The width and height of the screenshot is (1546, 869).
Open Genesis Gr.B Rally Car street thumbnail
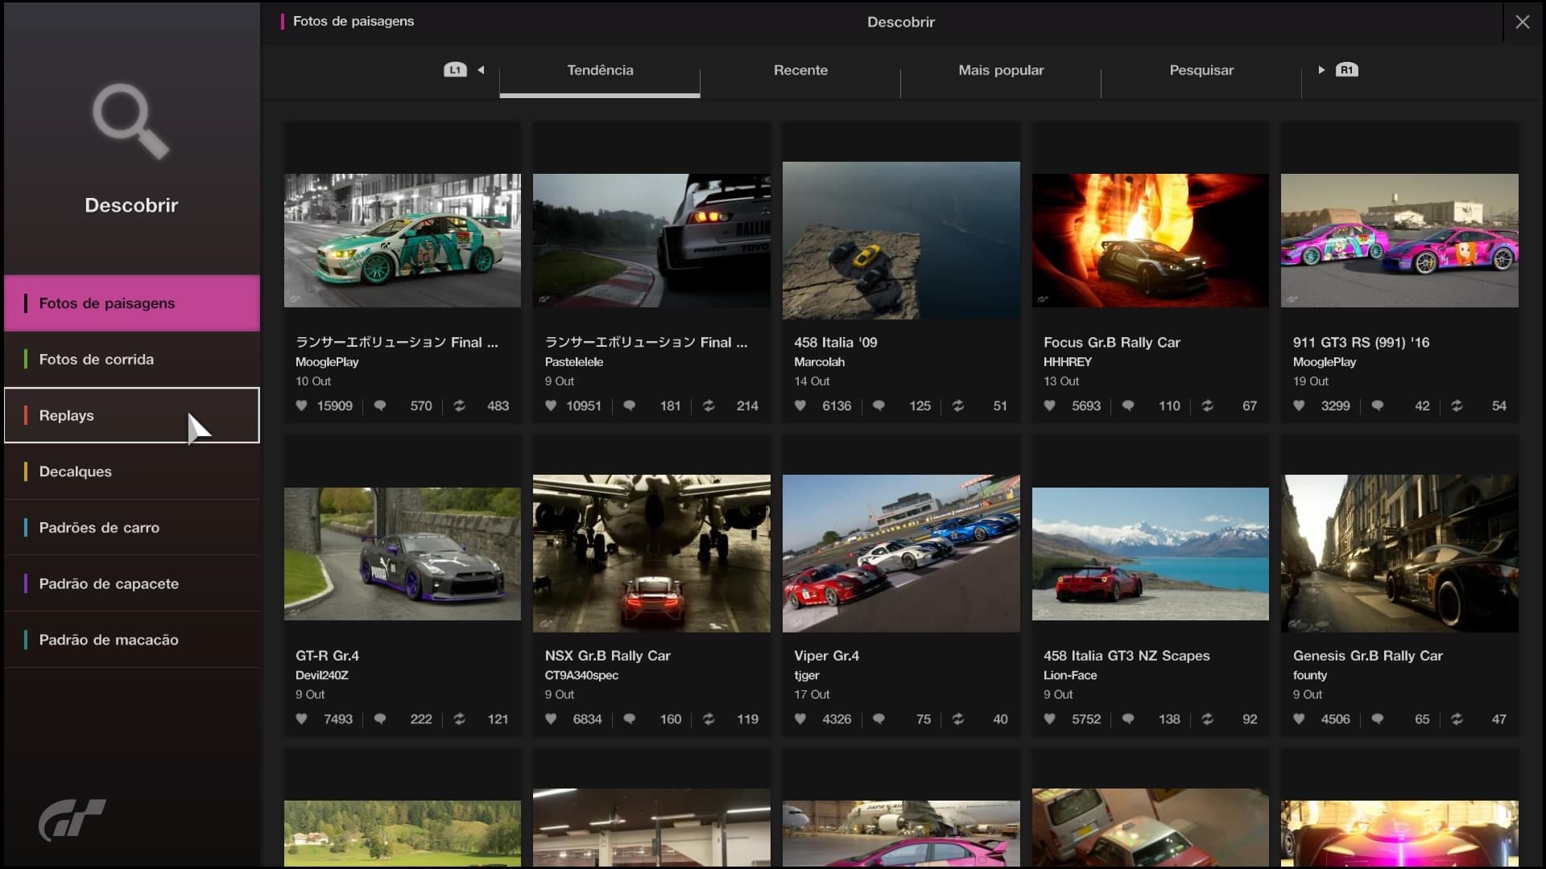click(x=1399, y=554)
